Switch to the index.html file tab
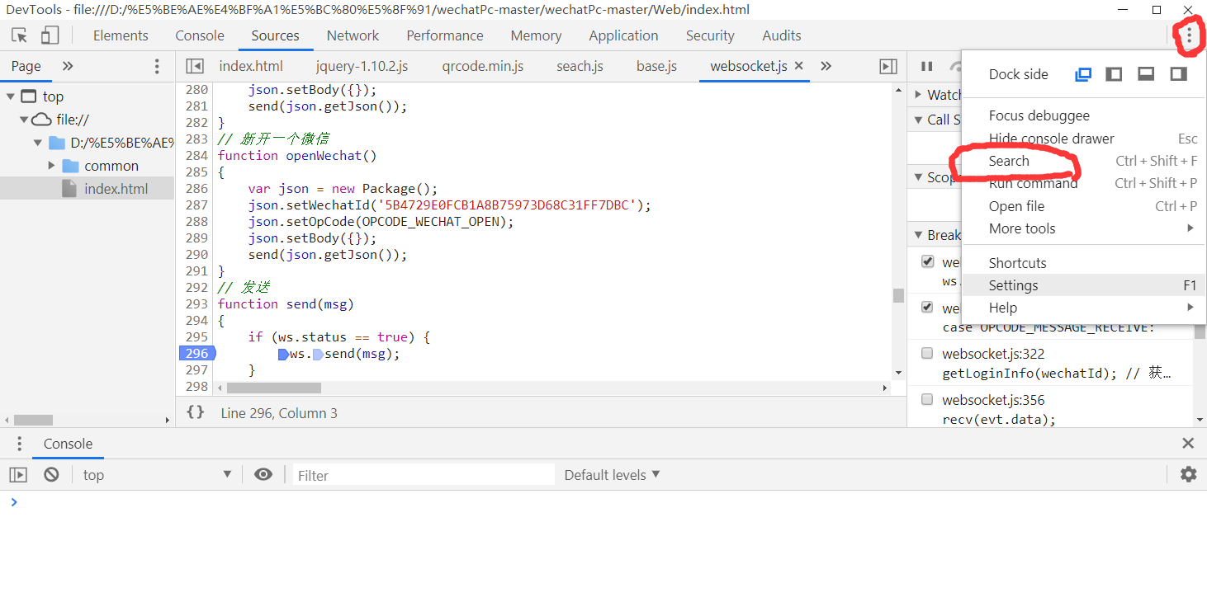This screenshot has width=1207, height=602. [251, 66]
